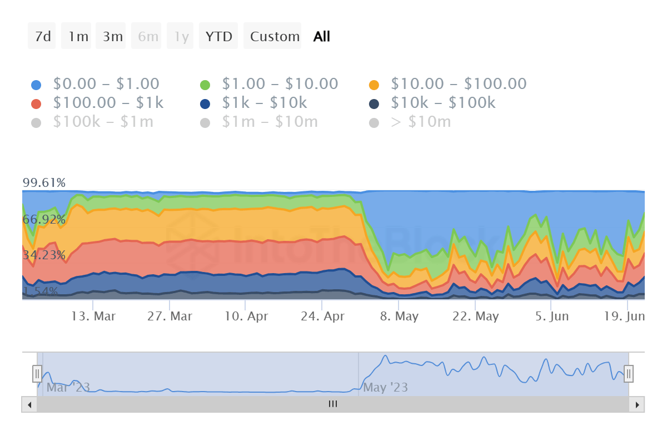Click the horizontal scrollbar thumb
The width and height of the screenshot is (667, 445).
tap(332, 404)
